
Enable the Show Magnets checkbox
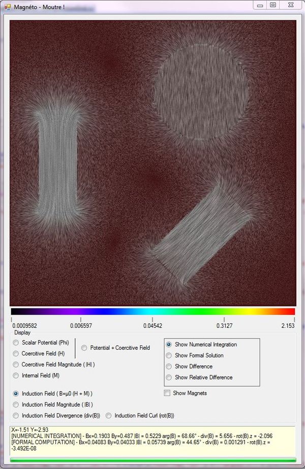coord(167,393)
